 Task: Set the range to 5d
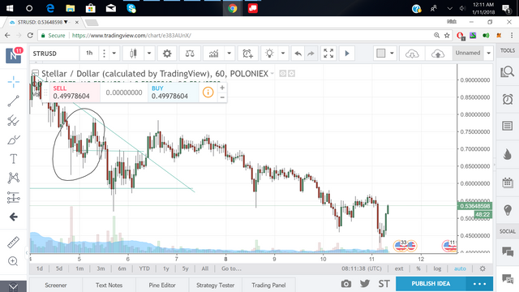click(59, 268)
